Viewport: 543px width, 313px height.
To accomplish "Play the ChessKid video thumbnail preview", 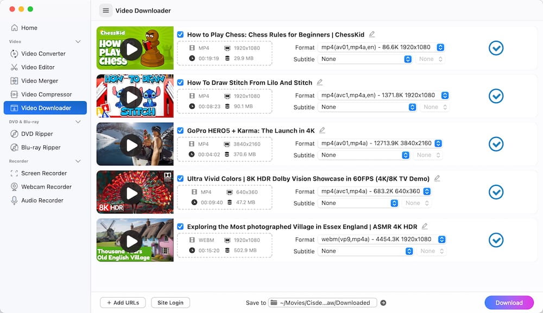I will (x=131, y=49).
